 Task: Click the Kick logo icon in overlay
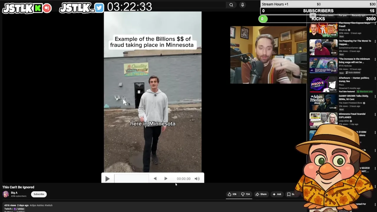coord(38,8)
